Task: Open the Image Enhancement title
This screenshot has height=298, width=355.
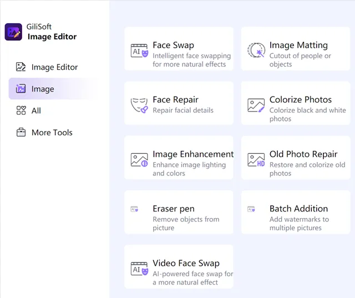Action: coord(193,154)
